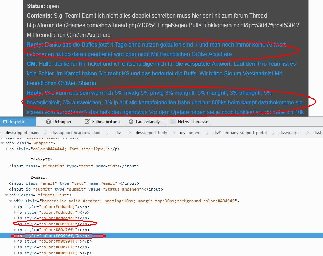Click div#company-support-portal breadcrumb
Viewport: 323px width, 256px height.
(240, 133)
